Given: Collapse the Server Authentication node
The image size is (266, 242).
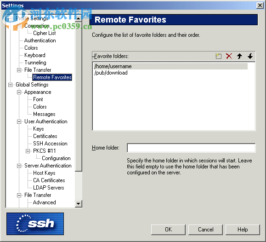Looking at the screenshot, I should point(19,166).
